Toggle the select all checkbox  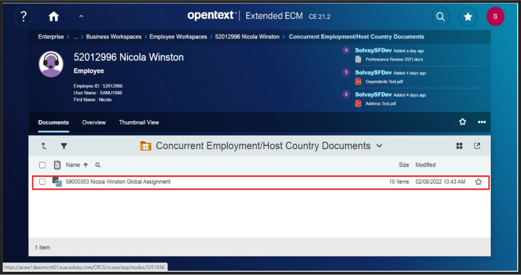42,165
